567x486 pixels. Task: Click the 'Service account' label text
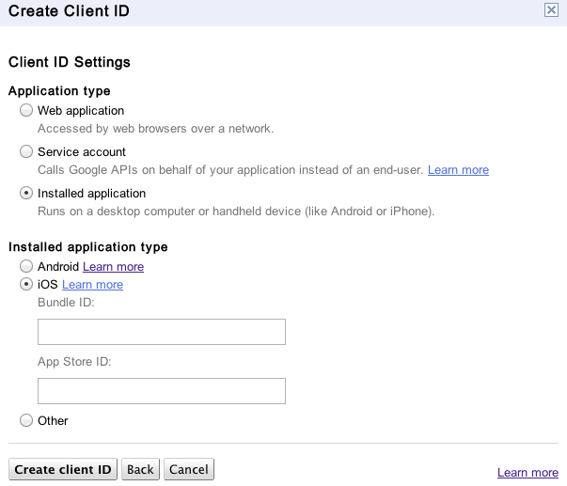coord(82,152)
